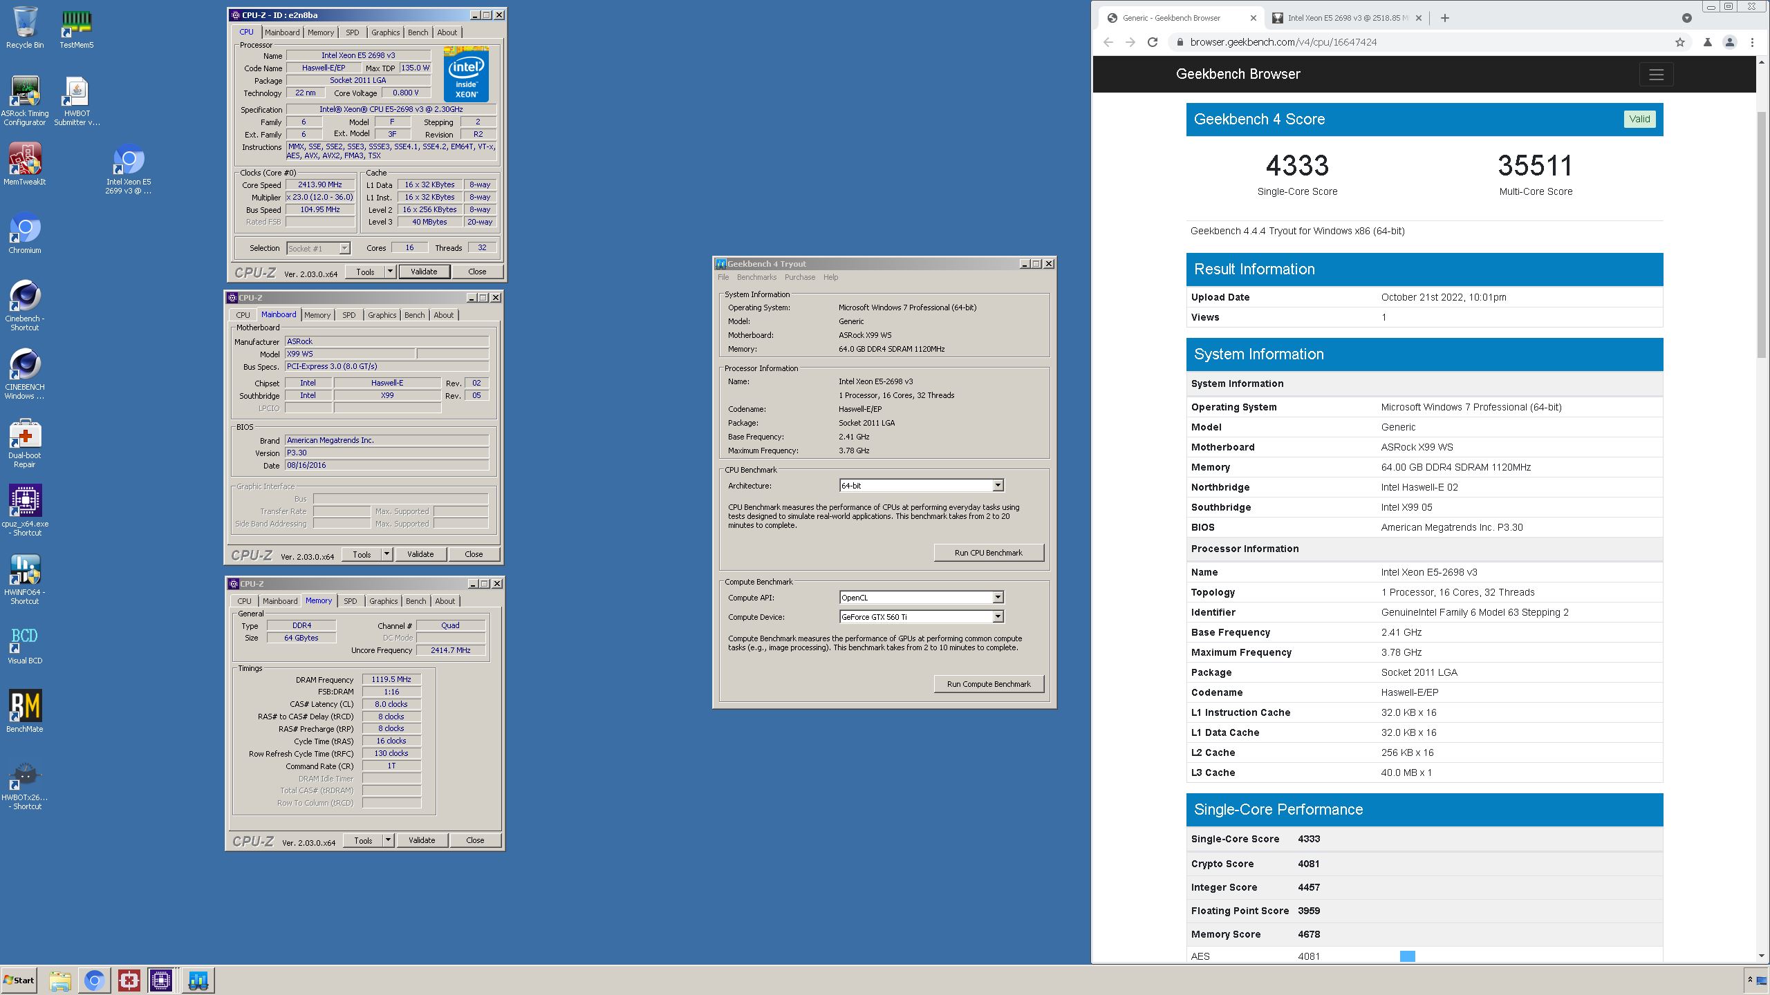The width and height of the screenshot is (1770, 995).
Task: Click Validate in the top CPU-Z window
Action: coord(424,272)
